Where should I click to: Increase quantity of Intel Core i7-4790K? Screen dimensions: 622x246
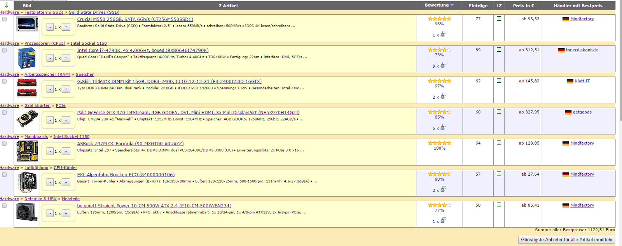coord(66,58)
